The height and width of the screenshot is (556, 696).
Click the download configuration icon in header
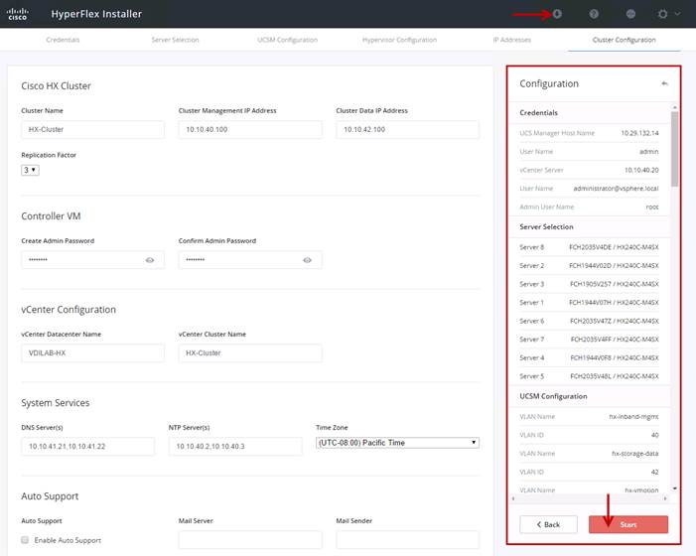coord(557,14)
